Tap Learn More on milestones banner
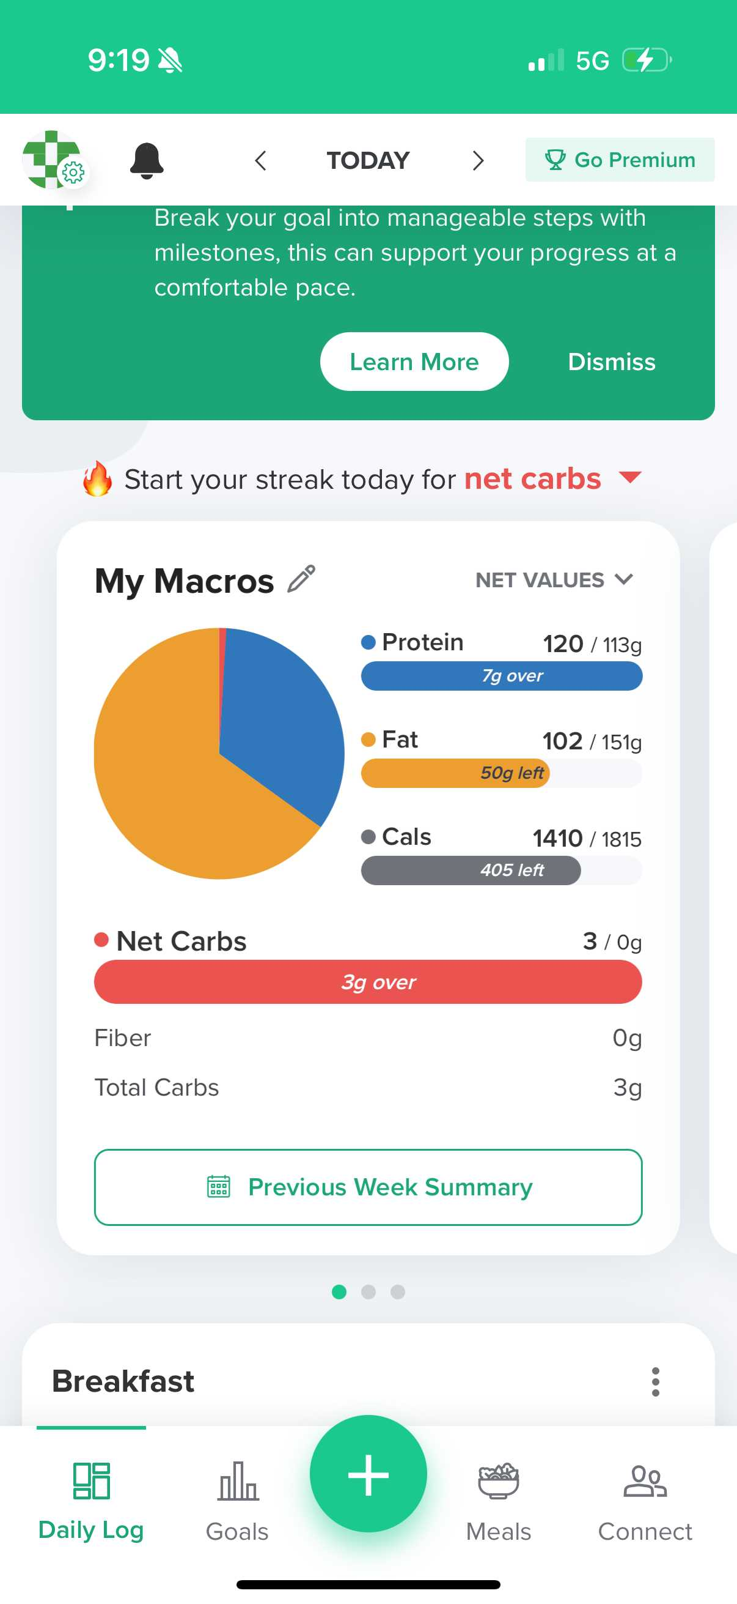 (414, 362)
